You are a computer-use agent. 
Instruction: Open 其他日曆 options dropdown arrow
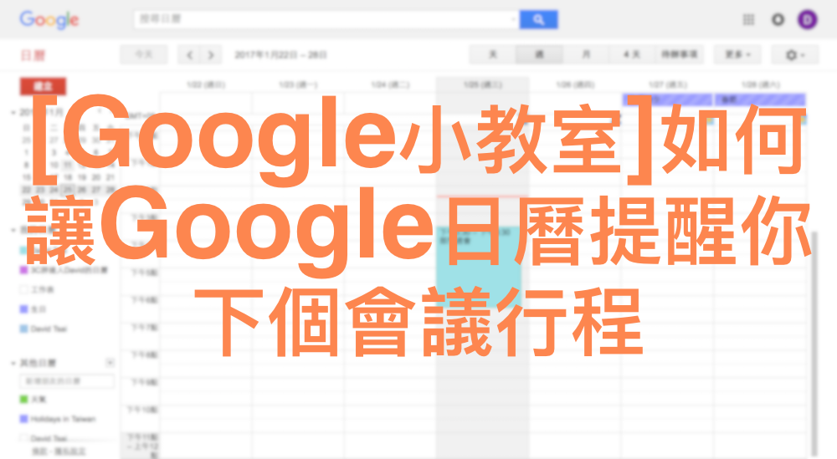click(110, 363)
